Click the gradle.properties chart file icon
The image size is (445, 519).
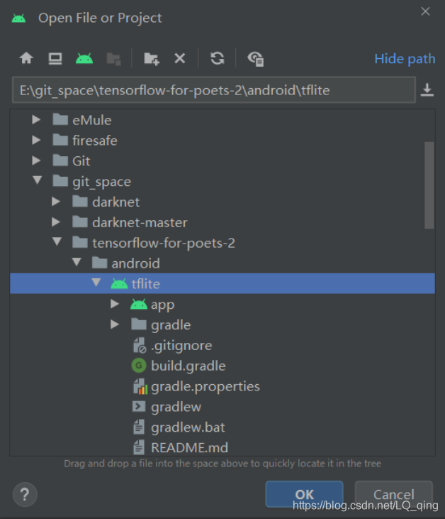tap(140, 386)
